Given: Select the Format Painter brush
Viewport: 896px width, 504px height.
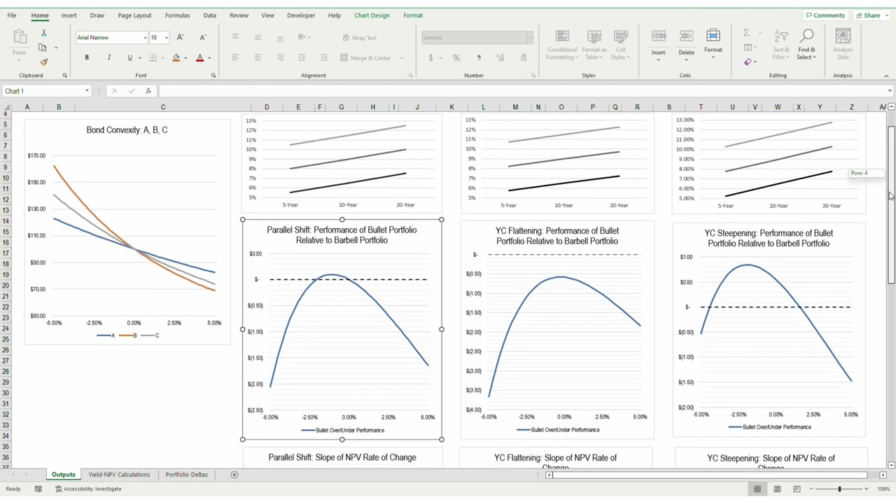Looking at the screenshot, I should tap(43, 62).
